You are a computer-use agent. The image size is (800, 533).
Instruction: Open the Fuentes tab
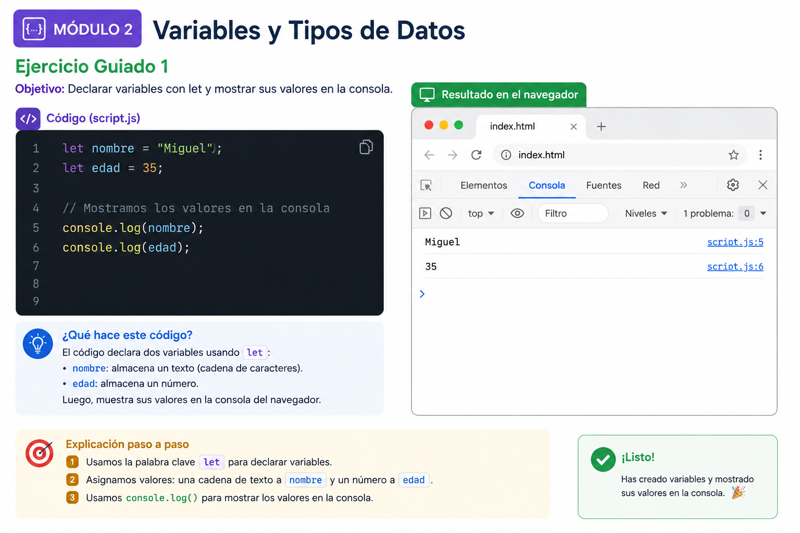(604, 185)
